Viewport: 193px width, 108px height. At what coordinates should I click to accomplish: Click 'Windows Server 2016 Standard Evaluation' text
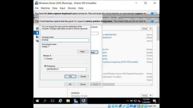126,74
